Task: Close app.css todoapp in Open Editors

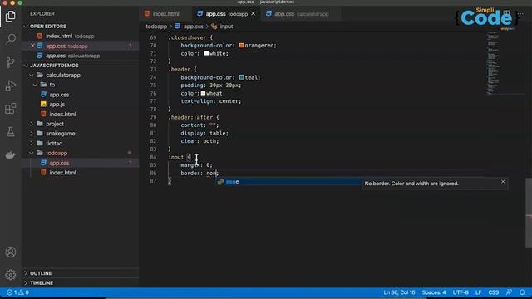Action: tap(32, 46)
